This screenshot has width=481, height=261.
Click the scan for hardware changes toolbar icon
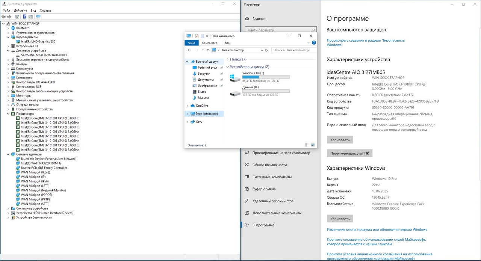(x=38, y=17)
